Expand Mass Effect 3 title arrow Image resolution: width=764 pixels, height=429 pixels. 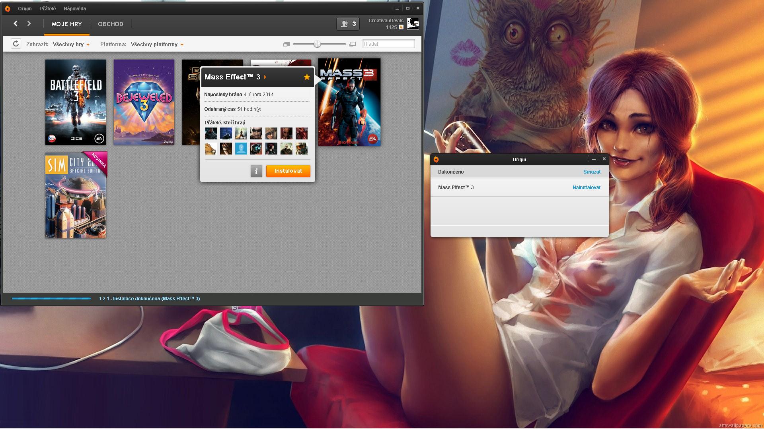[265, 77]
